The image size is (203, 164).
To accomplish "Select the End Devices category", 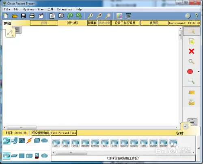I will (x=14, y=140).
